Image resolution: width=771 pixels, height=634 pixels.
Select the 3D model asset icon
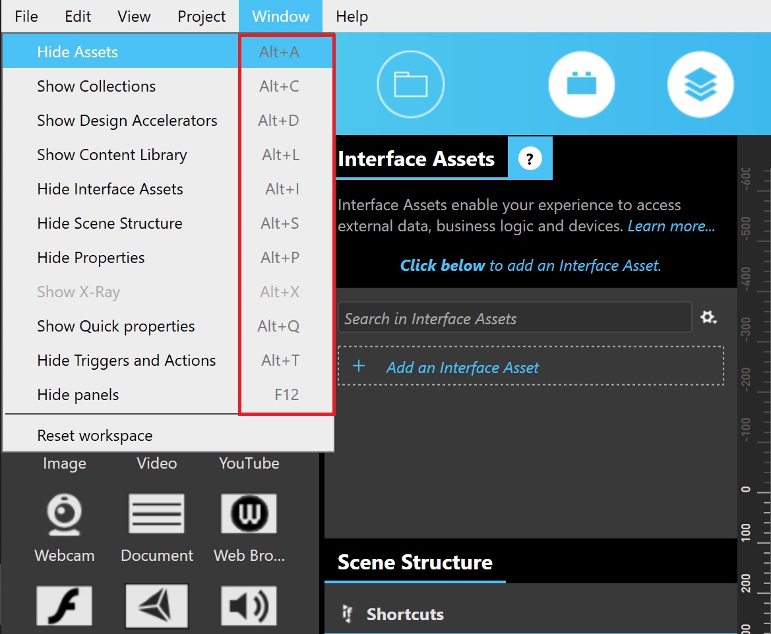click(x=156, y=606)
